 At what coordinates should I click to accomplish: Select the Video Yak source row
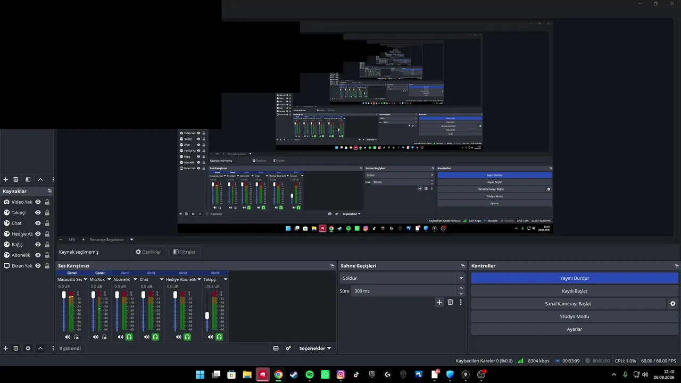click(x=27, y=202)
